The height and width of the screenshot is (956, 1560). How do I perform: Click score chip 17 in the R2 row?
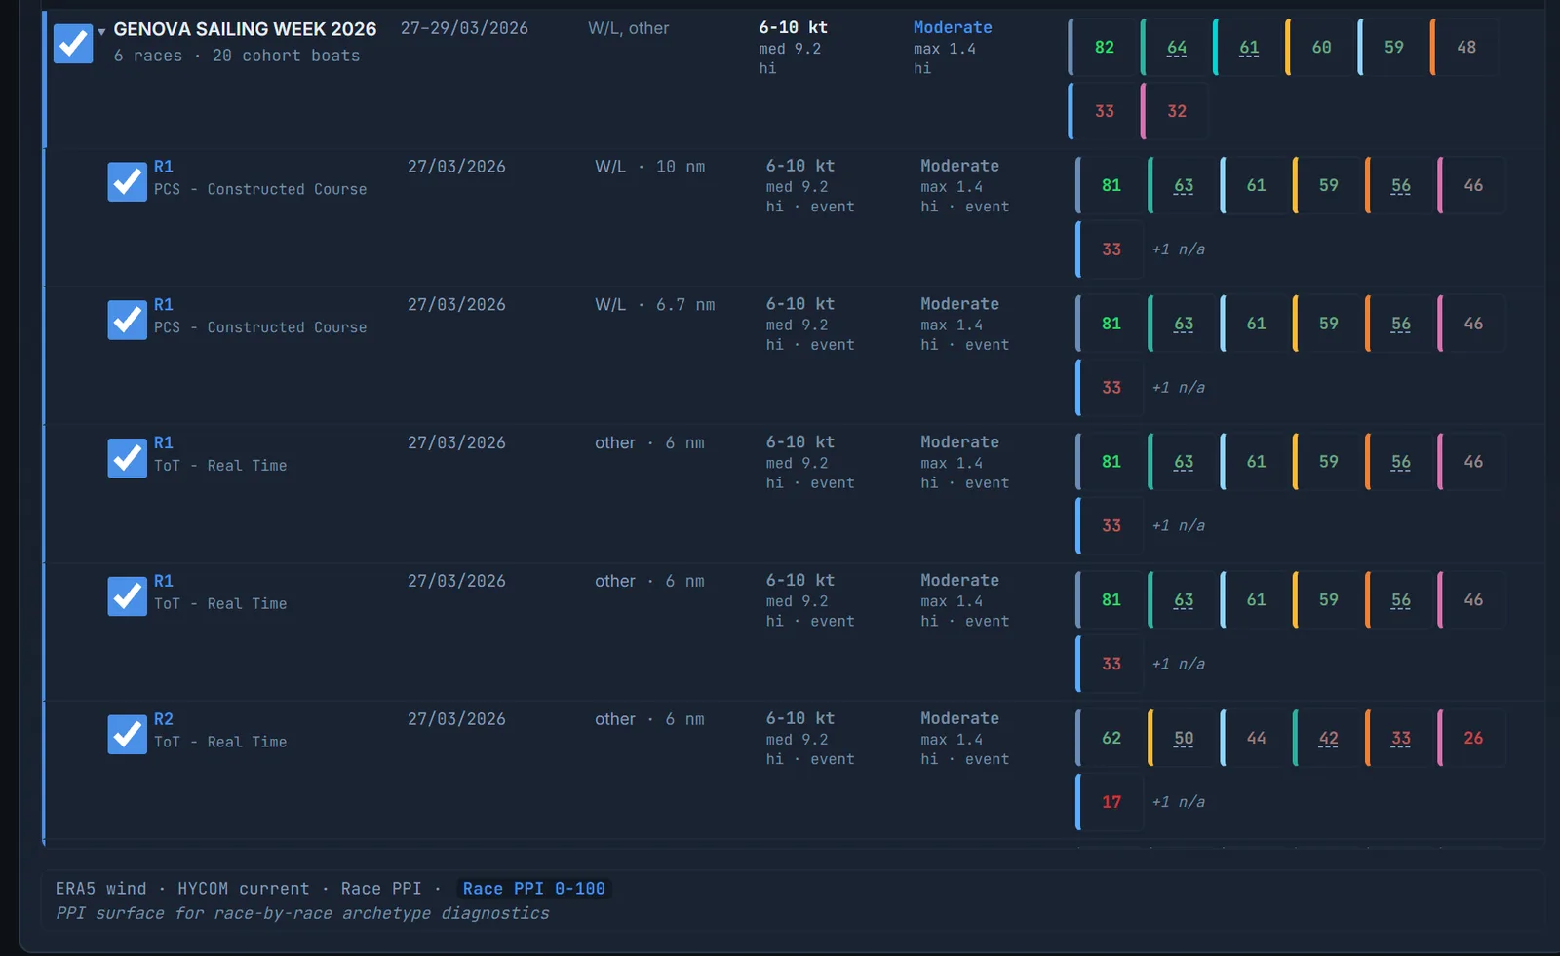1110,802
